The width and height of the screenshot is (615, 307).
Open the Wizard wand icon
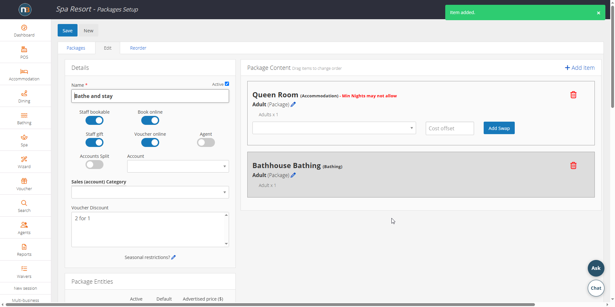[24, 159]
